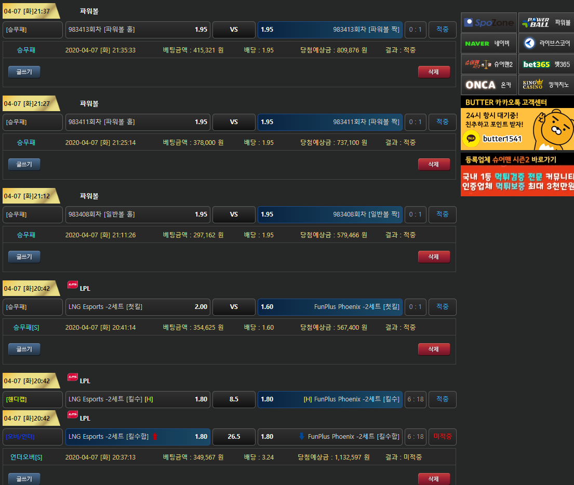
Task: Click the KakaoTalk butter1541 contact icon
Action: pyautogui.click(x=471, y=139)
